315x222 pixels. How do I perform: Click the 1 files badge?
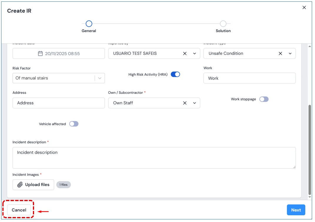click(63, 185)
